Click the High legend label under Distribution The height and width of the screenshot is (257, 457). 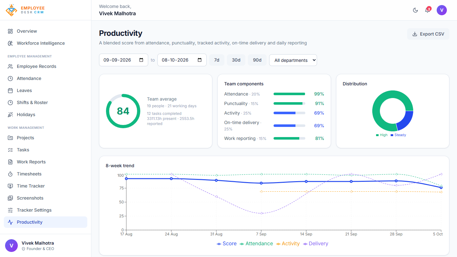click(x=382, y=135)
